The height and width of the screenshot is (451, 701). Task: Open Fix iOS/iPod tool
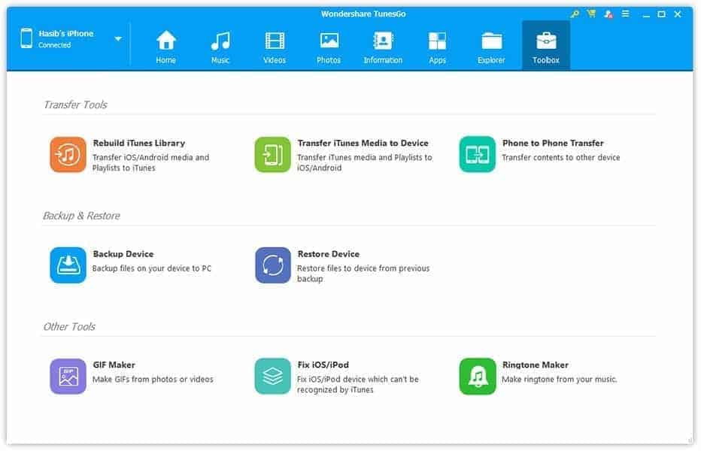point(272,376)
